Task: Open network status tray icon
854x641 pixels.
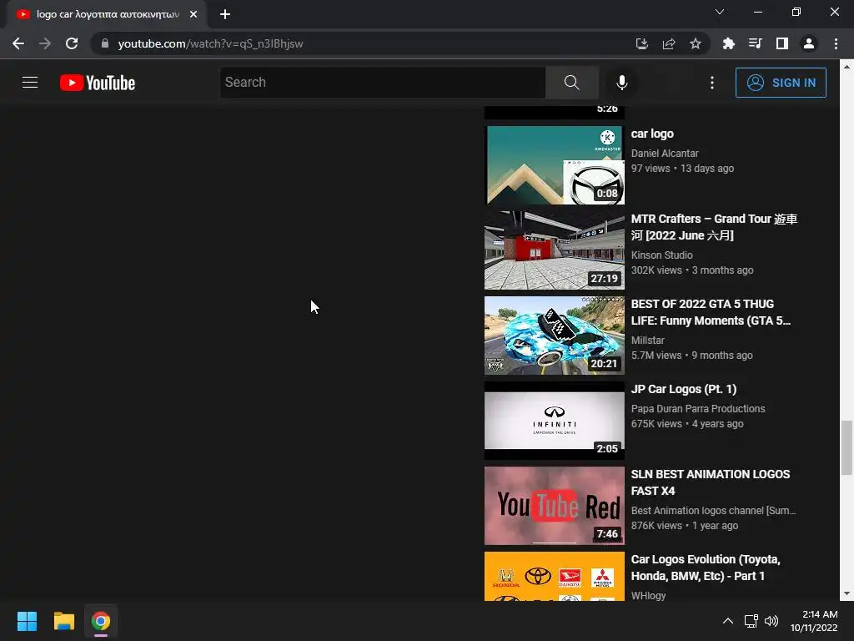Action: click(751, 621)
